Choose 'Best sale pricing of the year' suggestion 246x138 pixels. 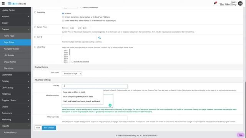pyautogui.click(x=83, y=97)
